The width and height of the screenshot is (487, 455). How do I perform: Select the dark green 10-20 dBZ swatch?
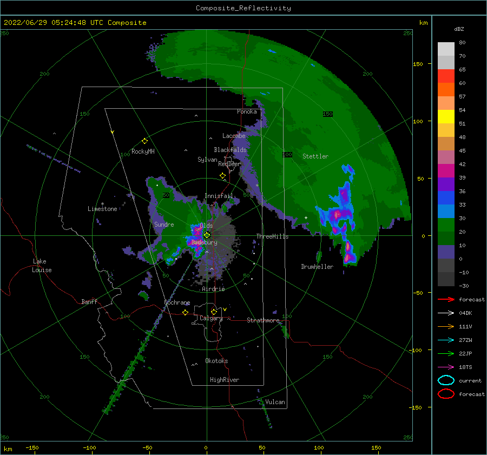click(446, 239)
